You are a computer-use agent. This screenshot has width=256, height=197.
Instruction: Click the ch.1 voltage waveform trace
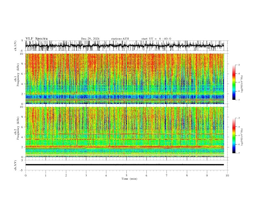pyautogui.click(x=124, y=46)
